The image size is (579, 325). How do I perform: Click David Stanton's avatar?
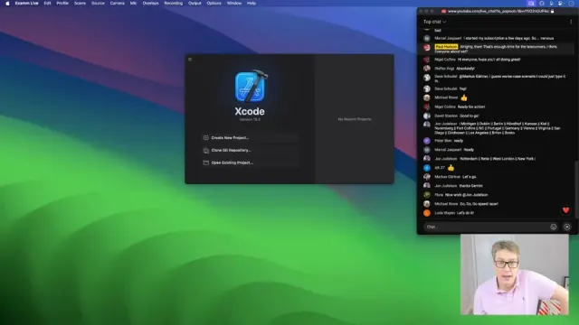click(x=427, y=116)
